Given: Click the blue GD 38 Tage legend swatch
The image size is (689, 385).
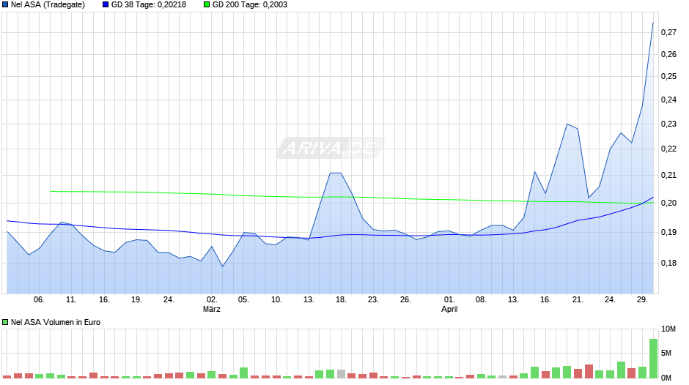Looking at the screenshot, I should pos(106,5).
